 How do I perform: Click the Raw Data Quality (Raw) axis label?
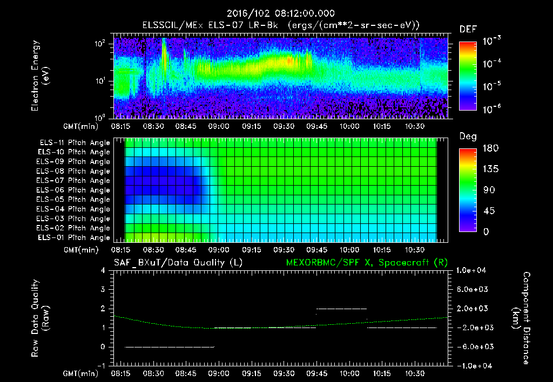coord(40,318)
